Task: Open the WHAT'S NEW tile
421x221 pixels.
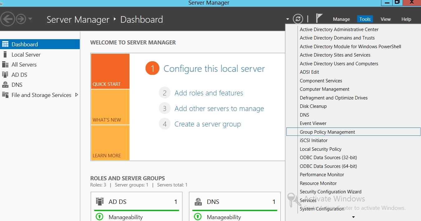Action: [x=110, y=107]
